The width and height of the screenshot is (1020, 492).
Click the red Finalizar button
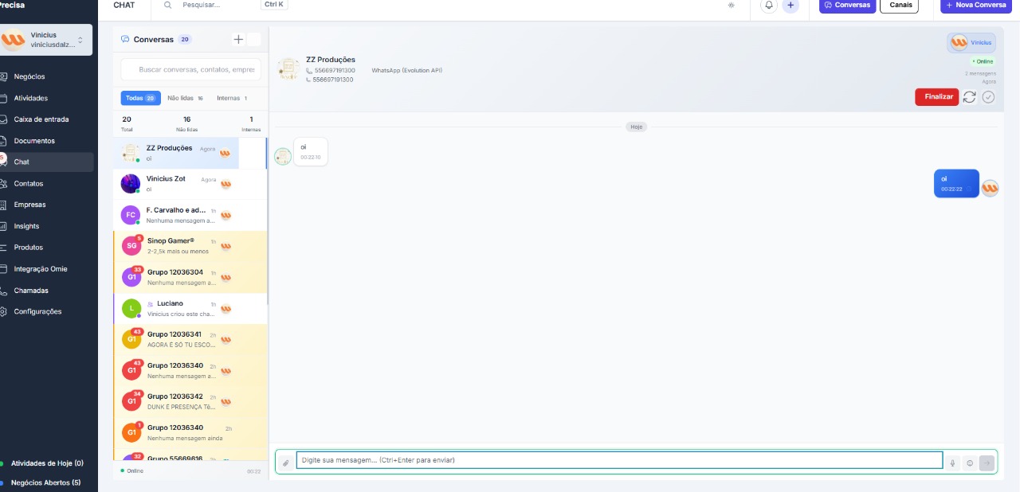936,97
